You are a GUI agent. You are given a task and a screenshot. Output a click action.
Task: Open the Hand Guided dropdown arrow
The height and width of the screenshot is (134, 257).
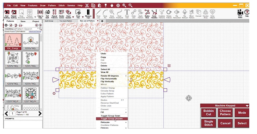pyautogui.click(x=73, y=17)
